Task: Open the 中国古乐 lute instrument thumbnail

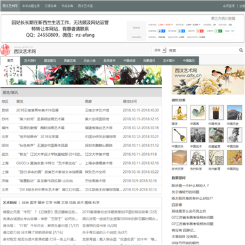Action: click(180, 135)
